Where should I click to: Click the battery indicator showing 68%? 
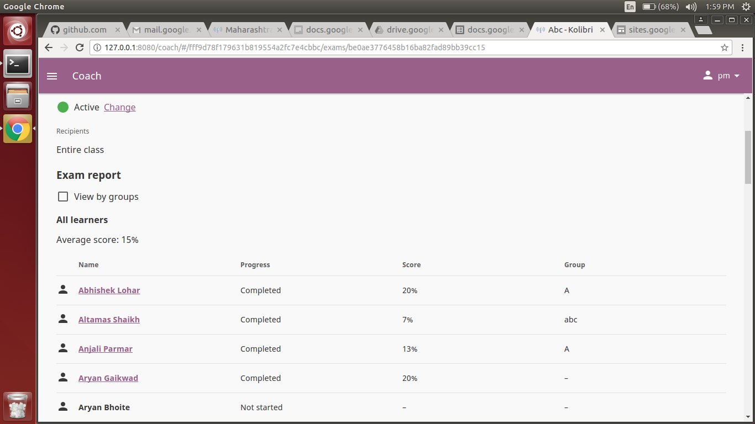click(x=653, y=7)
